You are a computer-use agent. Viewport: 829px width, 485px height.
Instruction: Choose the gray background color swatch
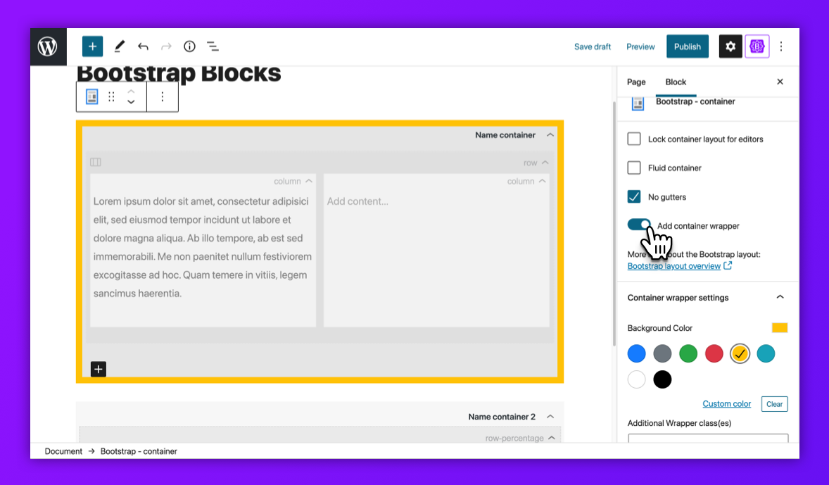click(662, 353)
